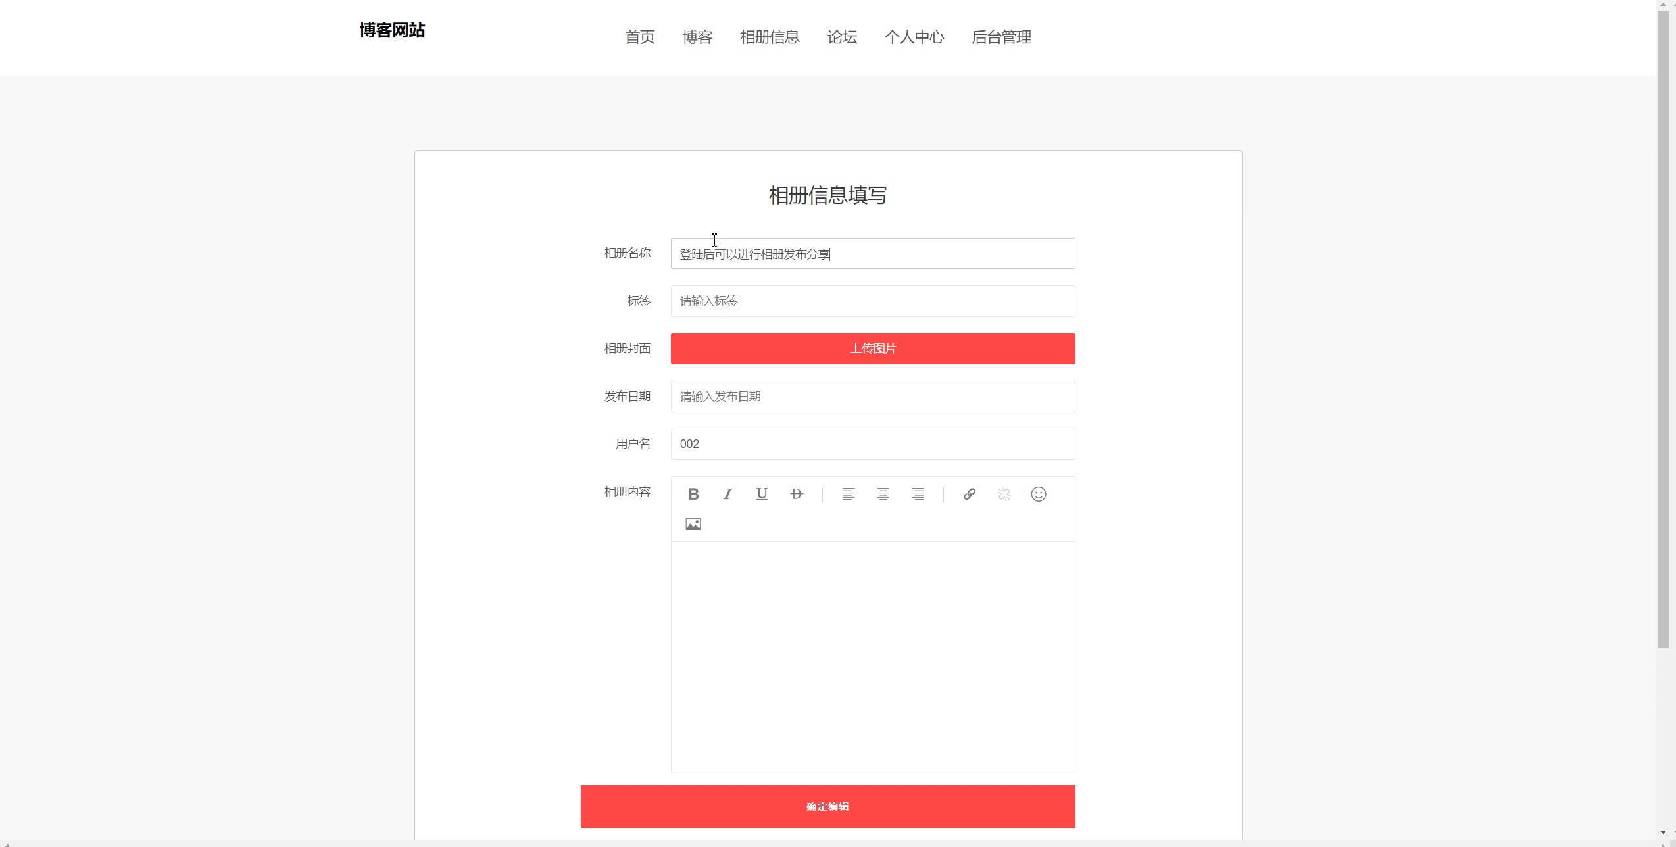Click the 博客网站 site logo

pos(392,30)
